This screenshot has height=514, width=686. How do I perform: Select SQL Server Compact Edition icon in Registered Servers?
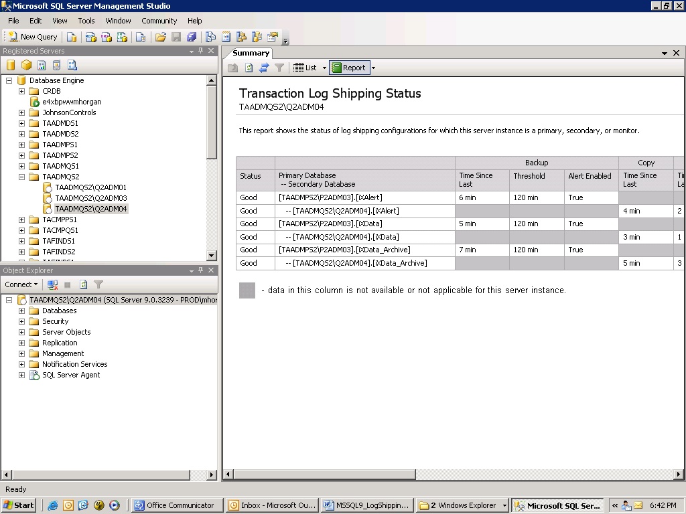tap(57, 65)
